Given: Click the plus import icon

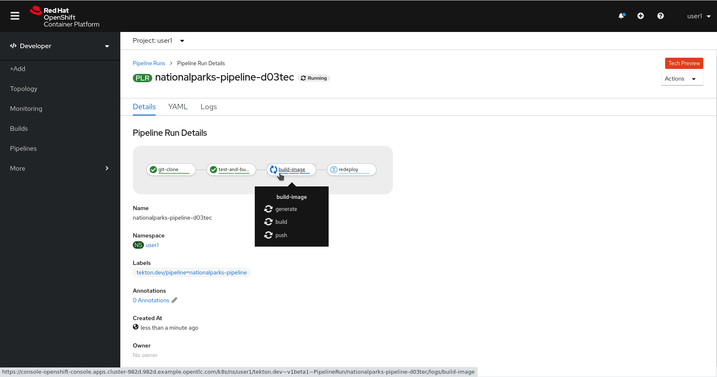Looking at the screenshot, I should 641,16.
